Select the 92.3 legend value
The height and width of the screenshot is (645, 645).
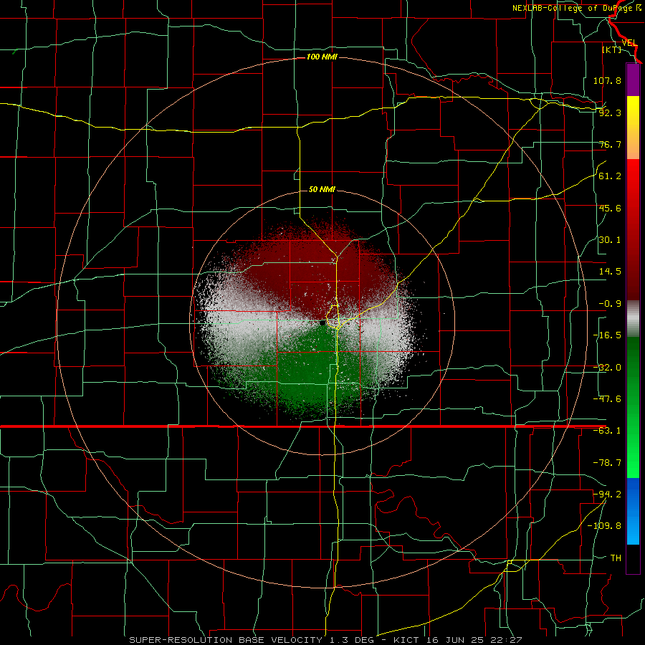[x=610, y=113]
